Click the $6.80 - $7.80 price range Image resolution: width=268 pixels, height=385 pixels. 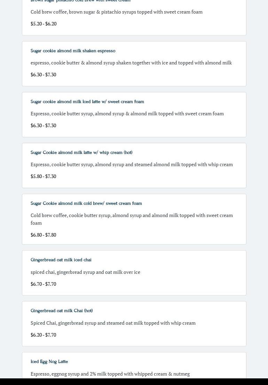[43, 235]
